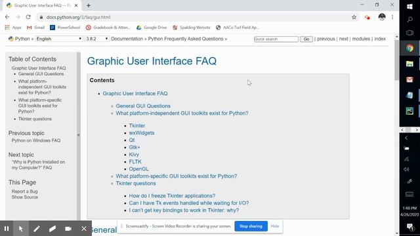
Task: Open Chrome three-dot menu
Action: (392, 17)
